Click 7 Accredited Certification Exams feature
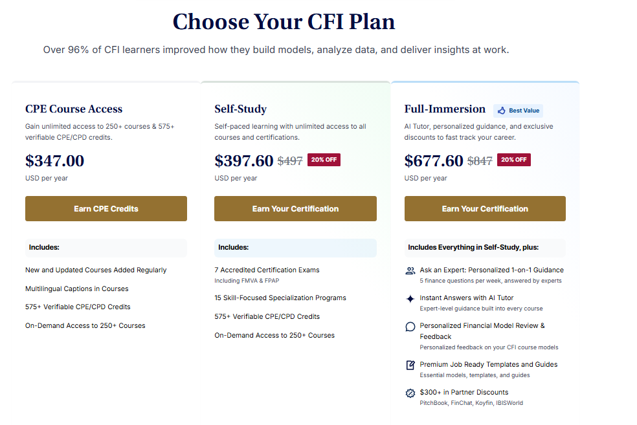Viewport: 637px width, 425px height. click(x=267, y=270)
